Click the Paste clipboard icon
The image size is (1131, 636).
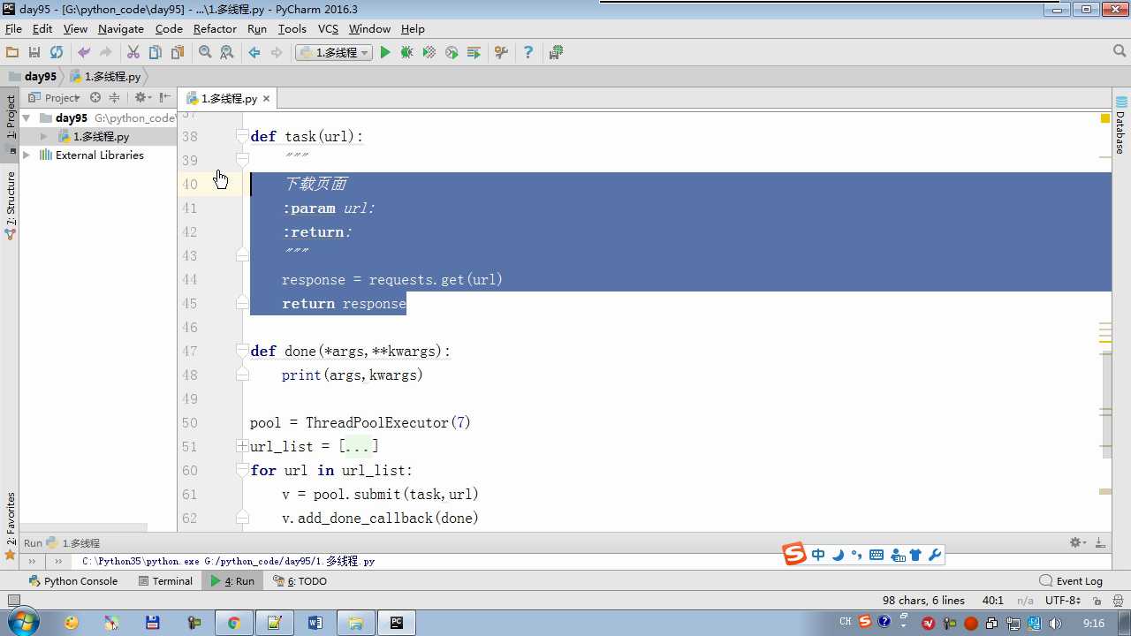[x=178, y=53]
